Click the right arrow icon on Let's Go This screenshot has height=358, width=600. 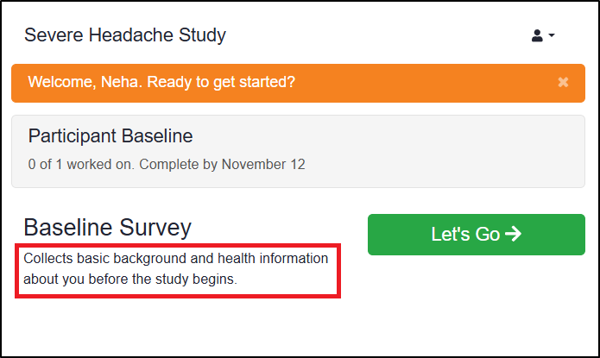click(513, 235)
